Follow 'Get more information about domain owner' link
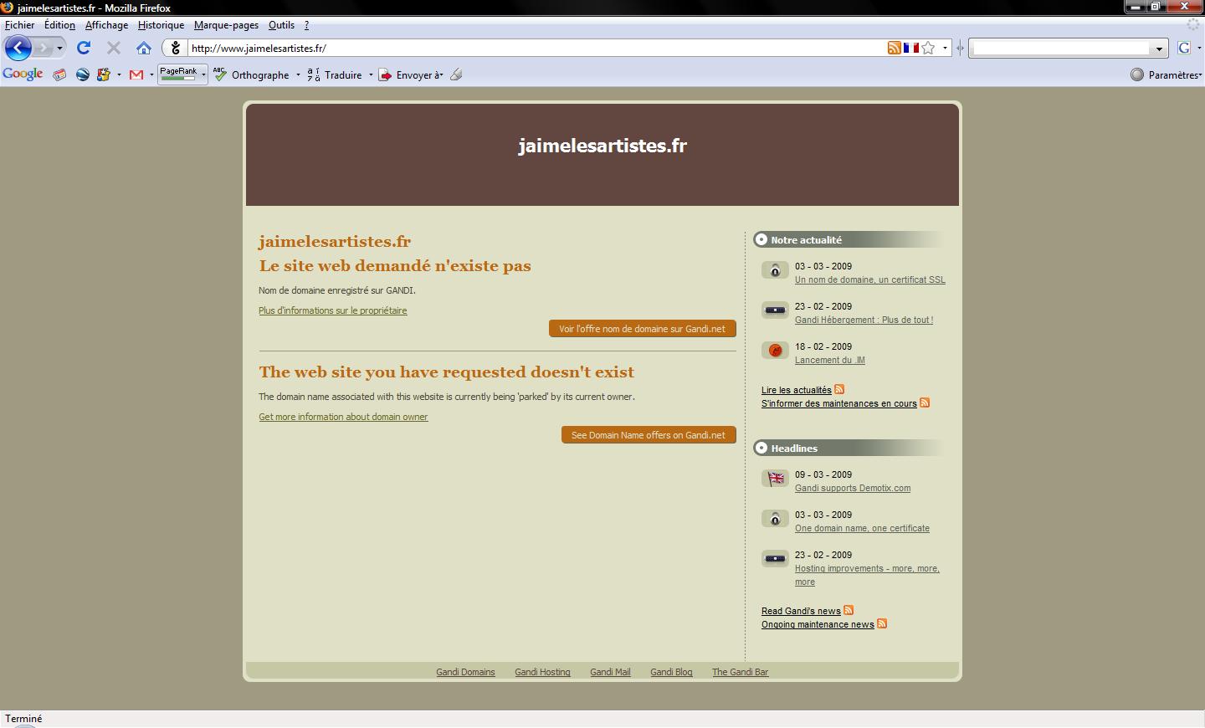This screenshot has width=1205, height=728. [x=343, y=417]
